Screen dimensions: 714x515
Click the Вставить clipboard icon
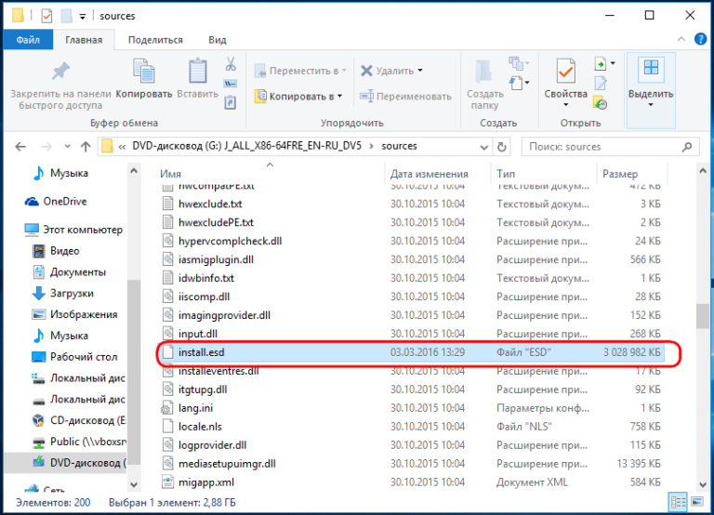(197, 73)
